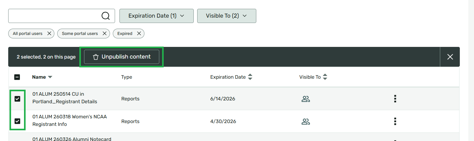Click the Unpublish content button
Screen dimensions: 474x141
tap(122, 57)
